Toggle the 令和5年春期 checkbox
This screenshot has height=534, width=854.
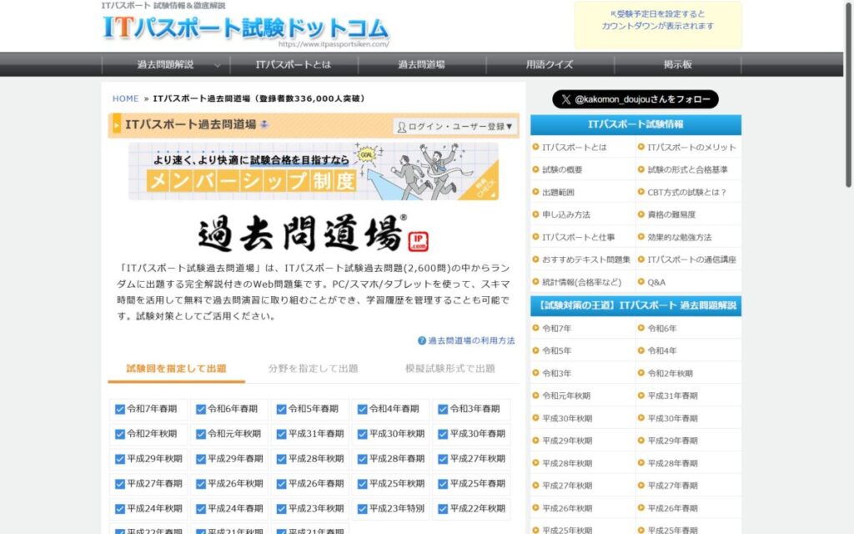[x=281, y=409]
